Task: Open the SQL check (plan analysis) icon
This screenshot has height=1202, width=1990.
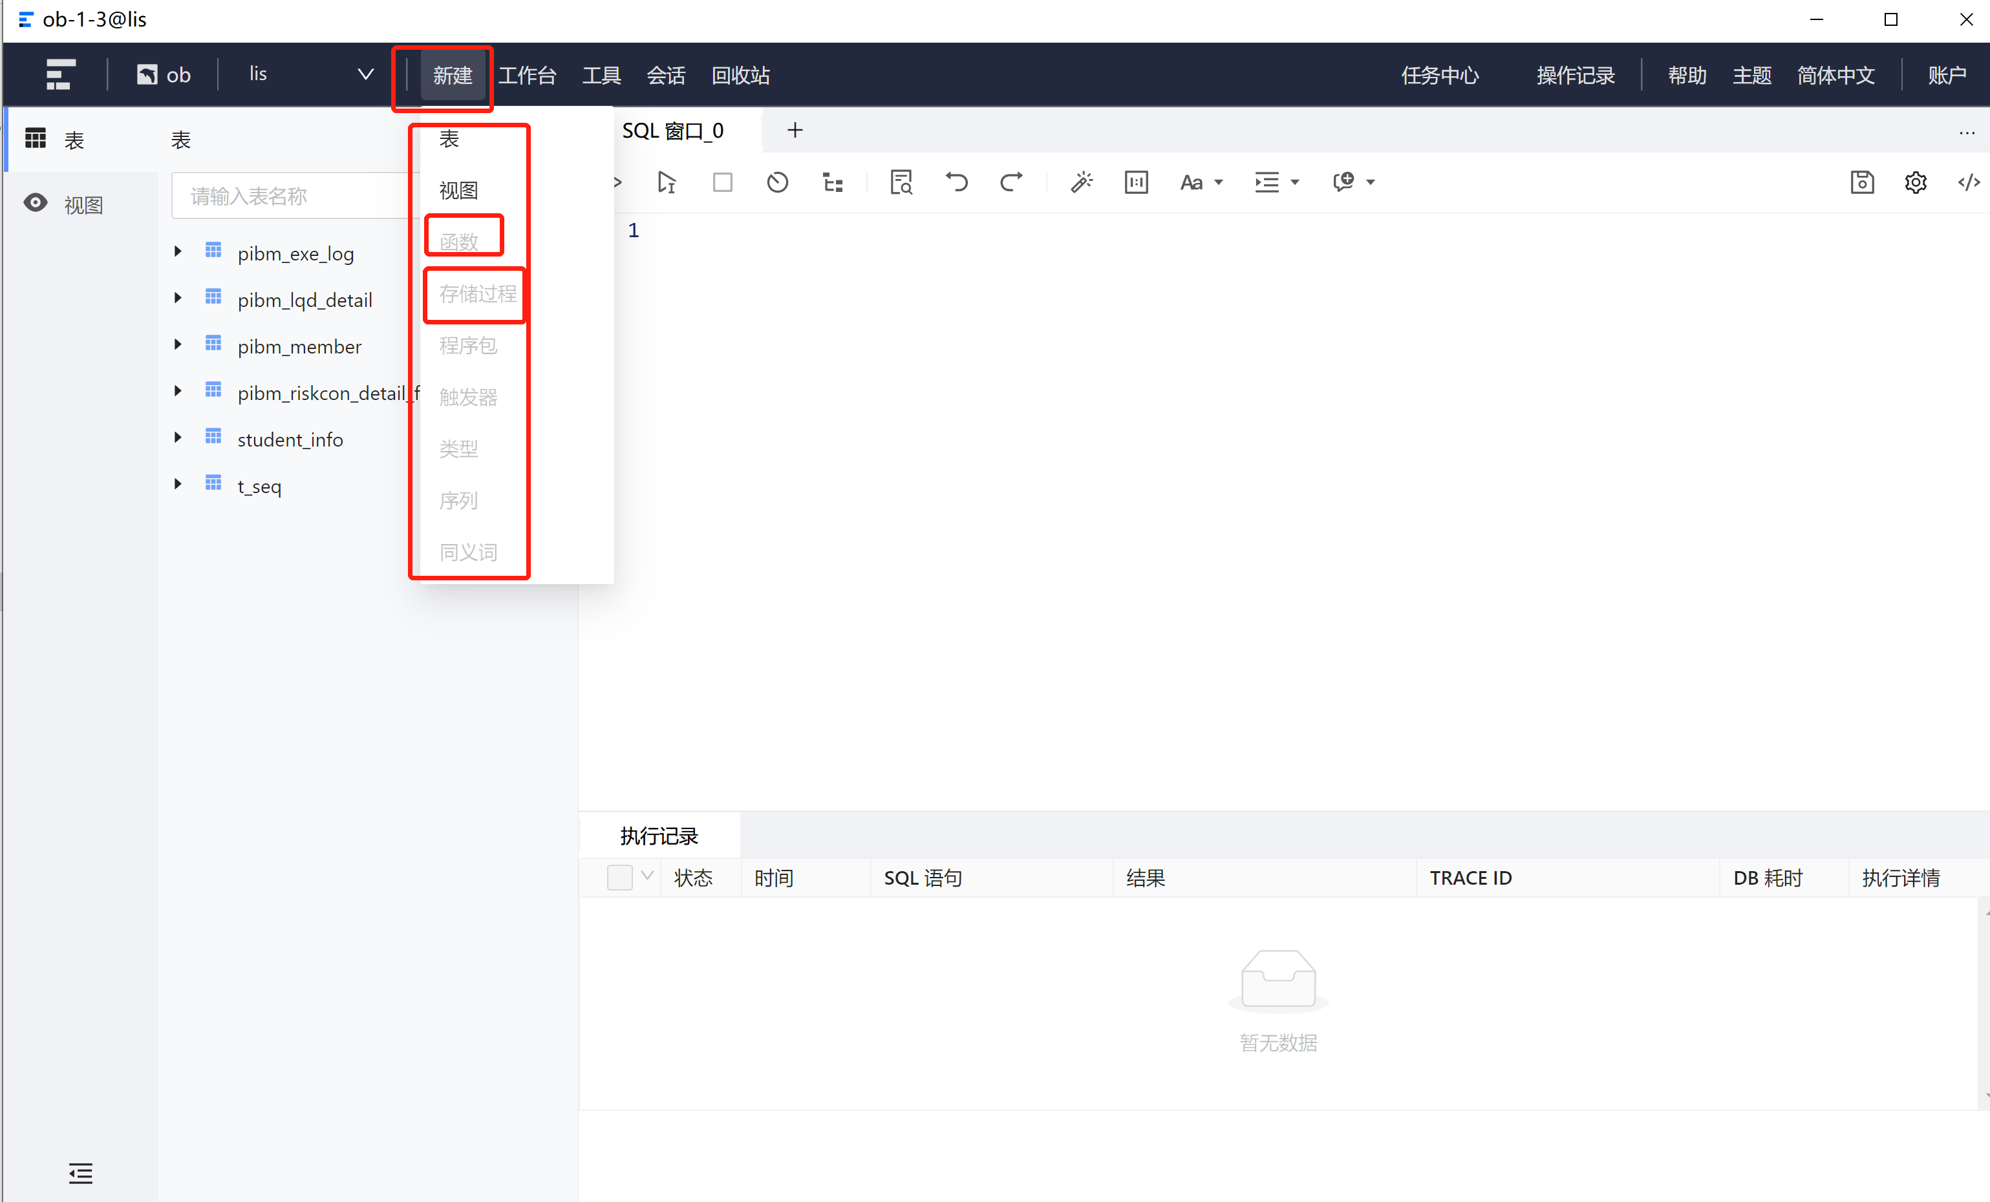Action: (901, 182)
